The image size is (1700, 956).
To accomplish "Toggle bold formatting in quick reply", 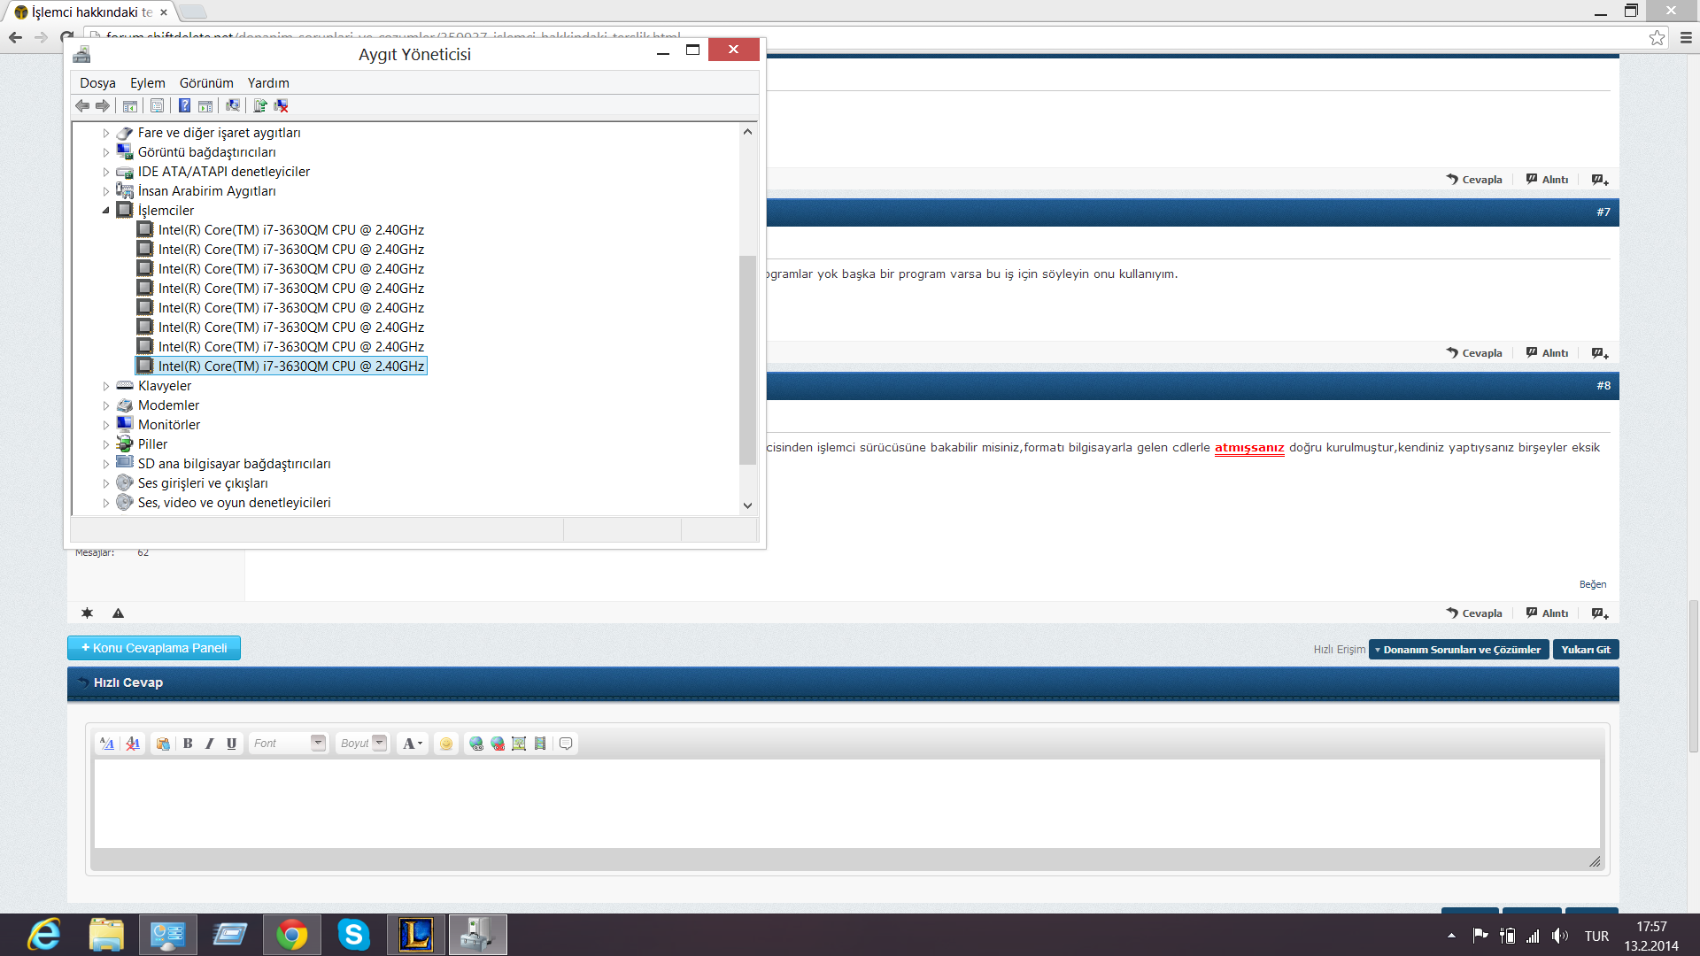I will [x=188, y=744].
